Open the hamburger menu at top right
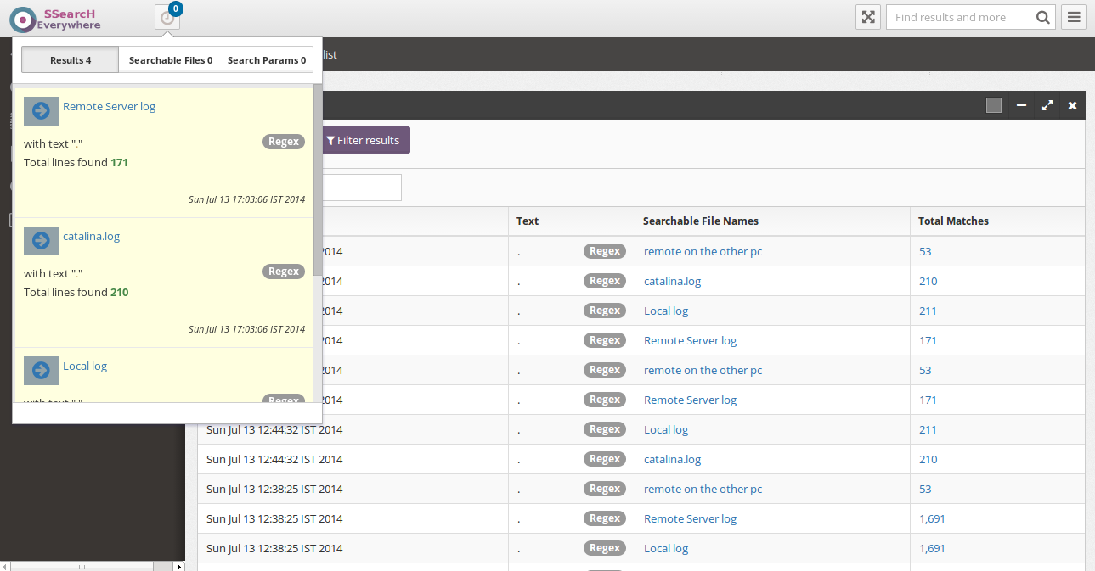 click(x=1073, y=17)
